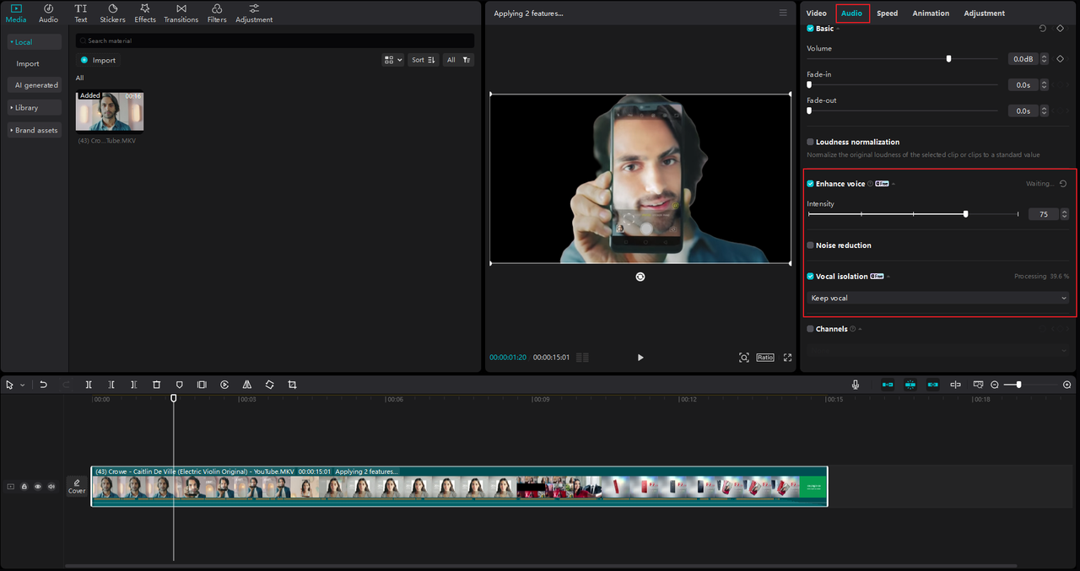Click the Crop tool icon
The height and width of the screenshot is (571, 1080).
292,385
